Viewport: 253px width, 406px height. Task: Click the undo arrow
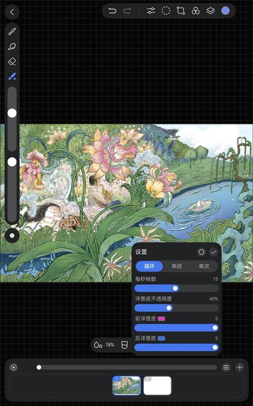[x=112, y=11]
